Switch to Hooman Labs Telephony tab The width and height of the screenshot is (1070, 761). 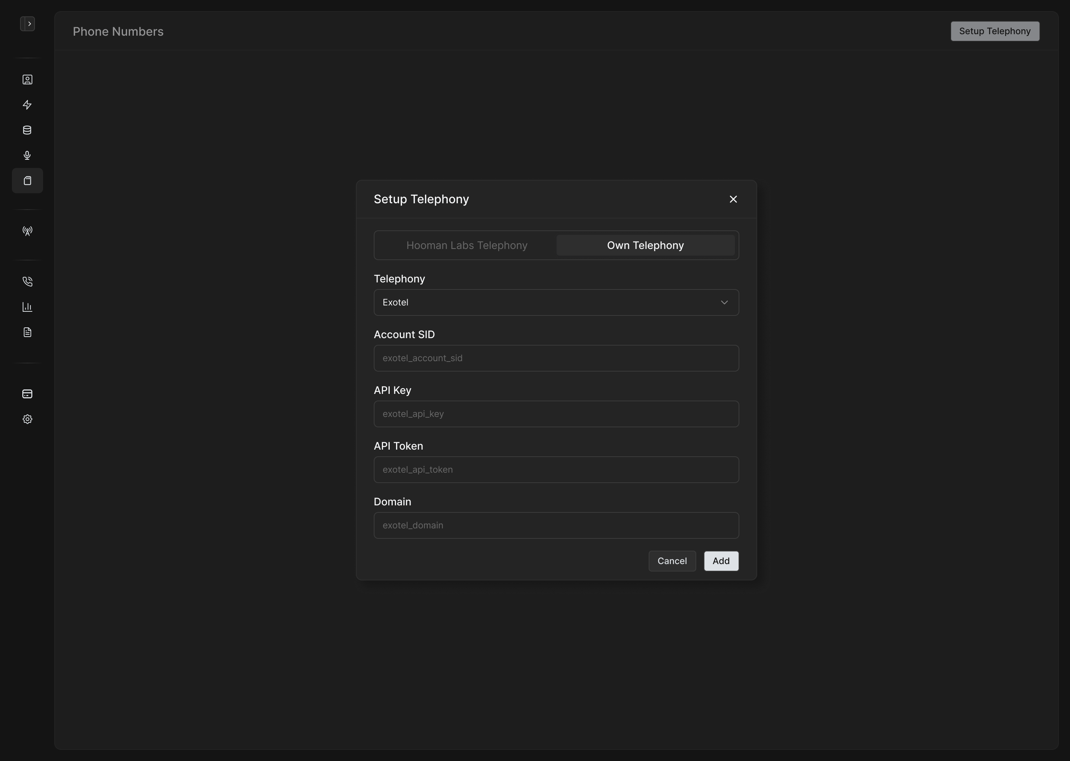[x=467, y=246]
